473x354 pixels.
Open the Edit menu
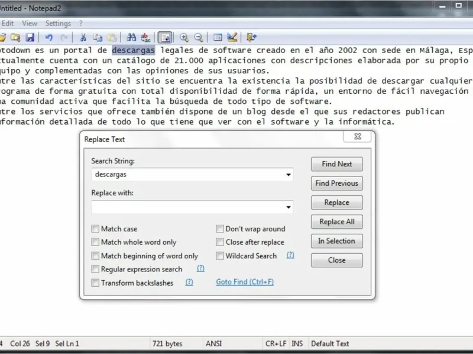point(8,24)
